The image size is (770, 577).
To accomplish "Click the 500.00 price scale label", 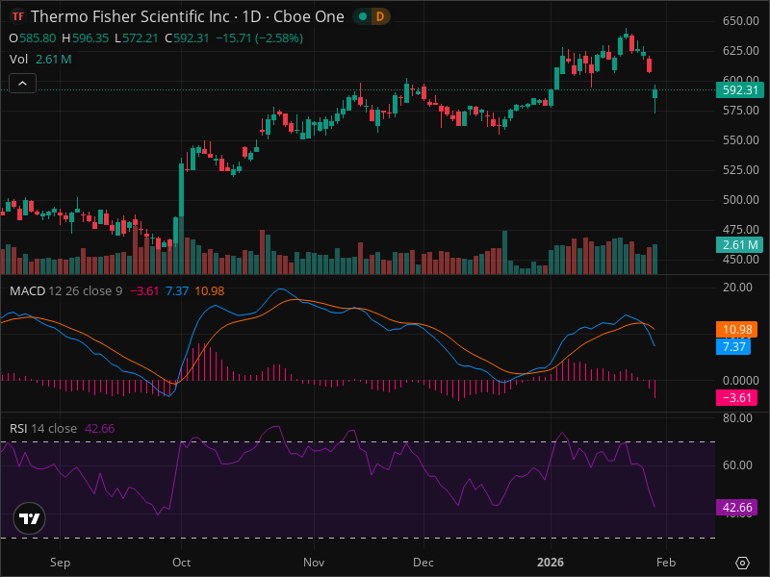I will point(740,200).
